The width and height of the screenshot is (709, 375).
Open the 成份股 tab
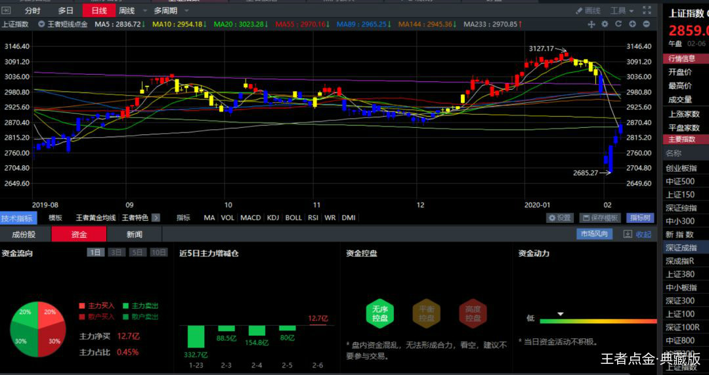24,234
